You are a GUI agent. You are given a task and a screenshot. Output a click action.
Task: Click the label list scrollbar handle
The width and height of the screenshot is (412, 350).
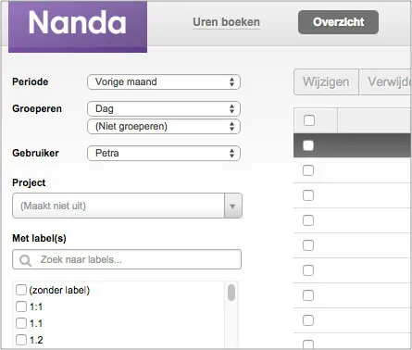coord(231,293)
